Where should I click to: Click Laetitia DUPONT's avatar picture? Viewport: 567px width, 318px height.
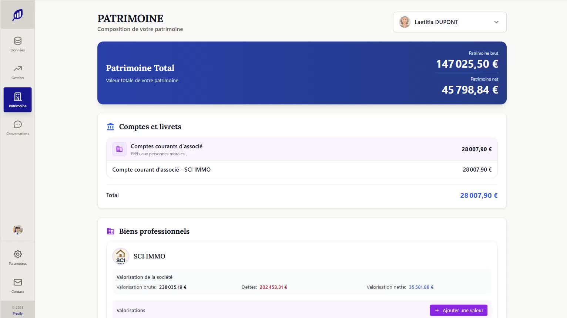point(405,22)
